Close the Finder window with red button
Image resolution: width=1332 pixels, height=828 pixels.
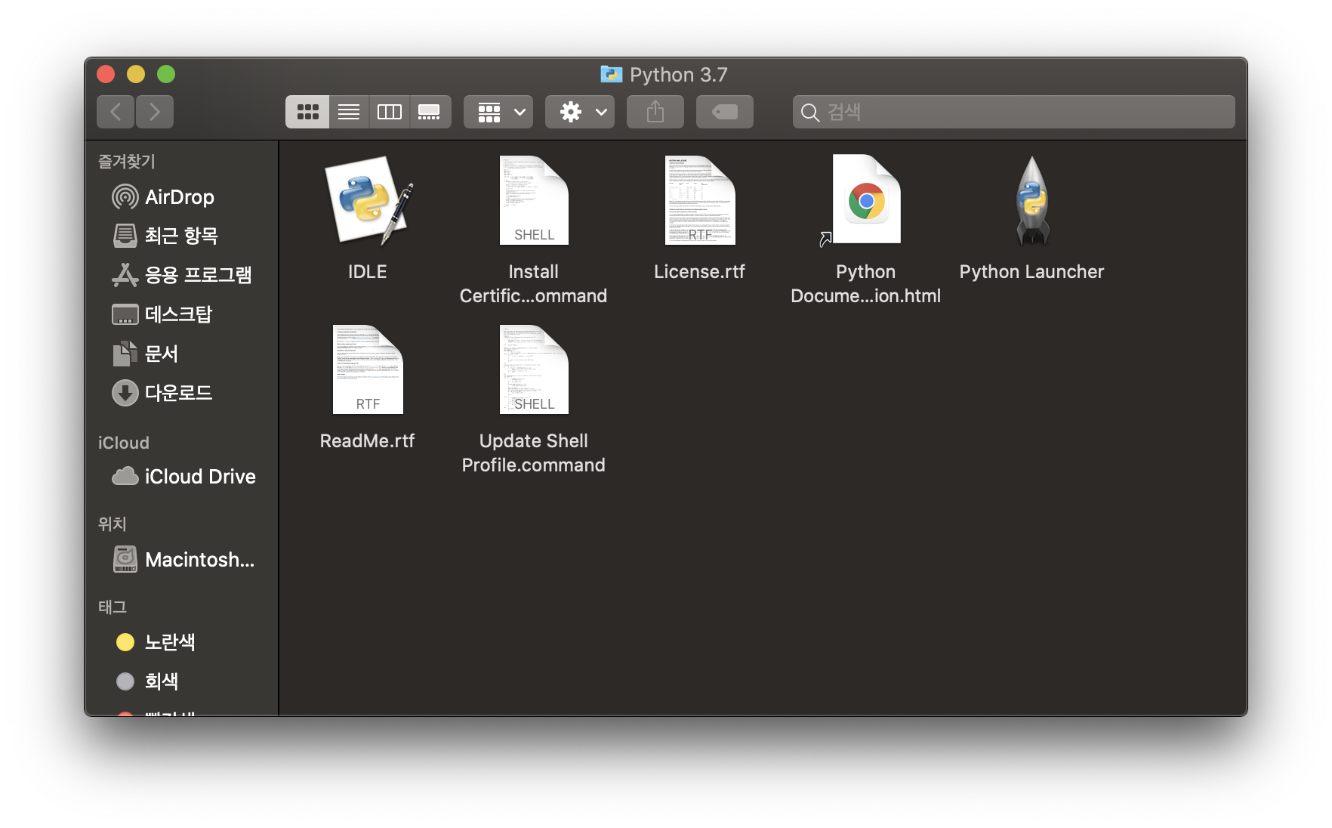(x=106, y=74)
